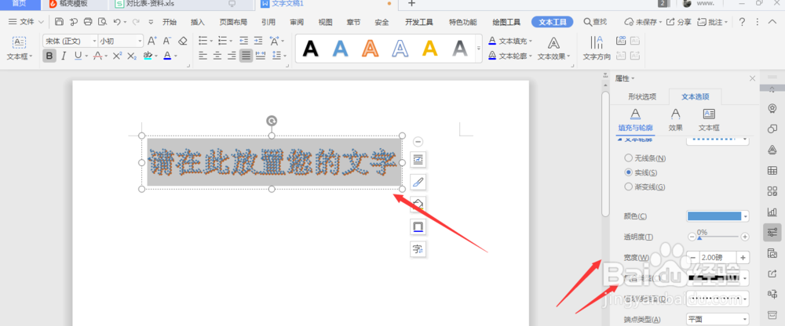The height and width of the screenshot is (326, 785).
Task: Click the layout options icon beside the text box
Action: 418,160
